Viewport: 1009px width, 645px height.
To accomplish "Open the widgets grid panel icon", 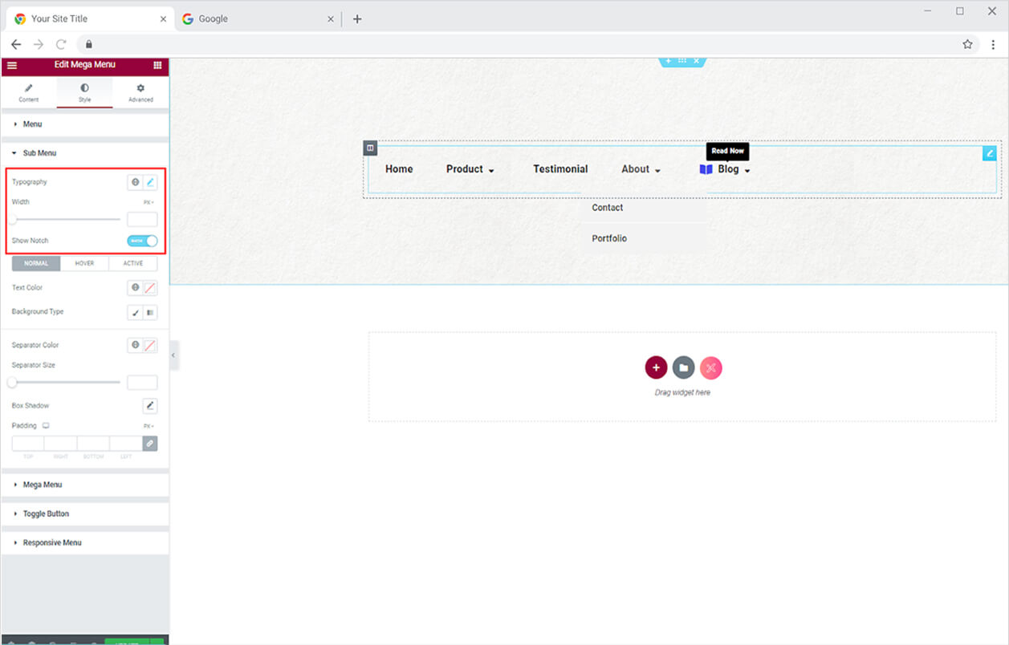I will click(x=157, y=65).
